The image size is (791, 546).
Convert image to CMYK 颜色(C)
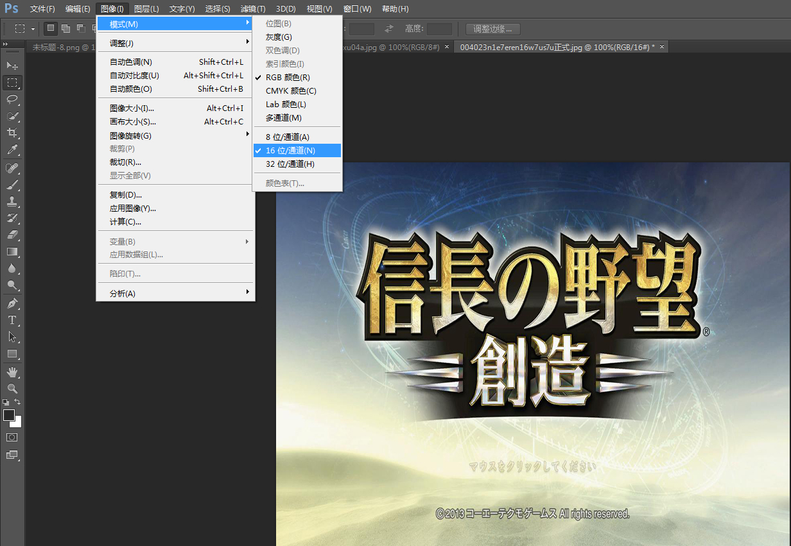tap(297, 91)
